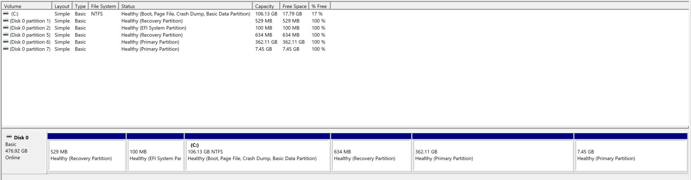The height and width of the screenshot is (180, 691).
Task: Select the 634 MB Recovery Partition block
Action: (x=371, y=152)
